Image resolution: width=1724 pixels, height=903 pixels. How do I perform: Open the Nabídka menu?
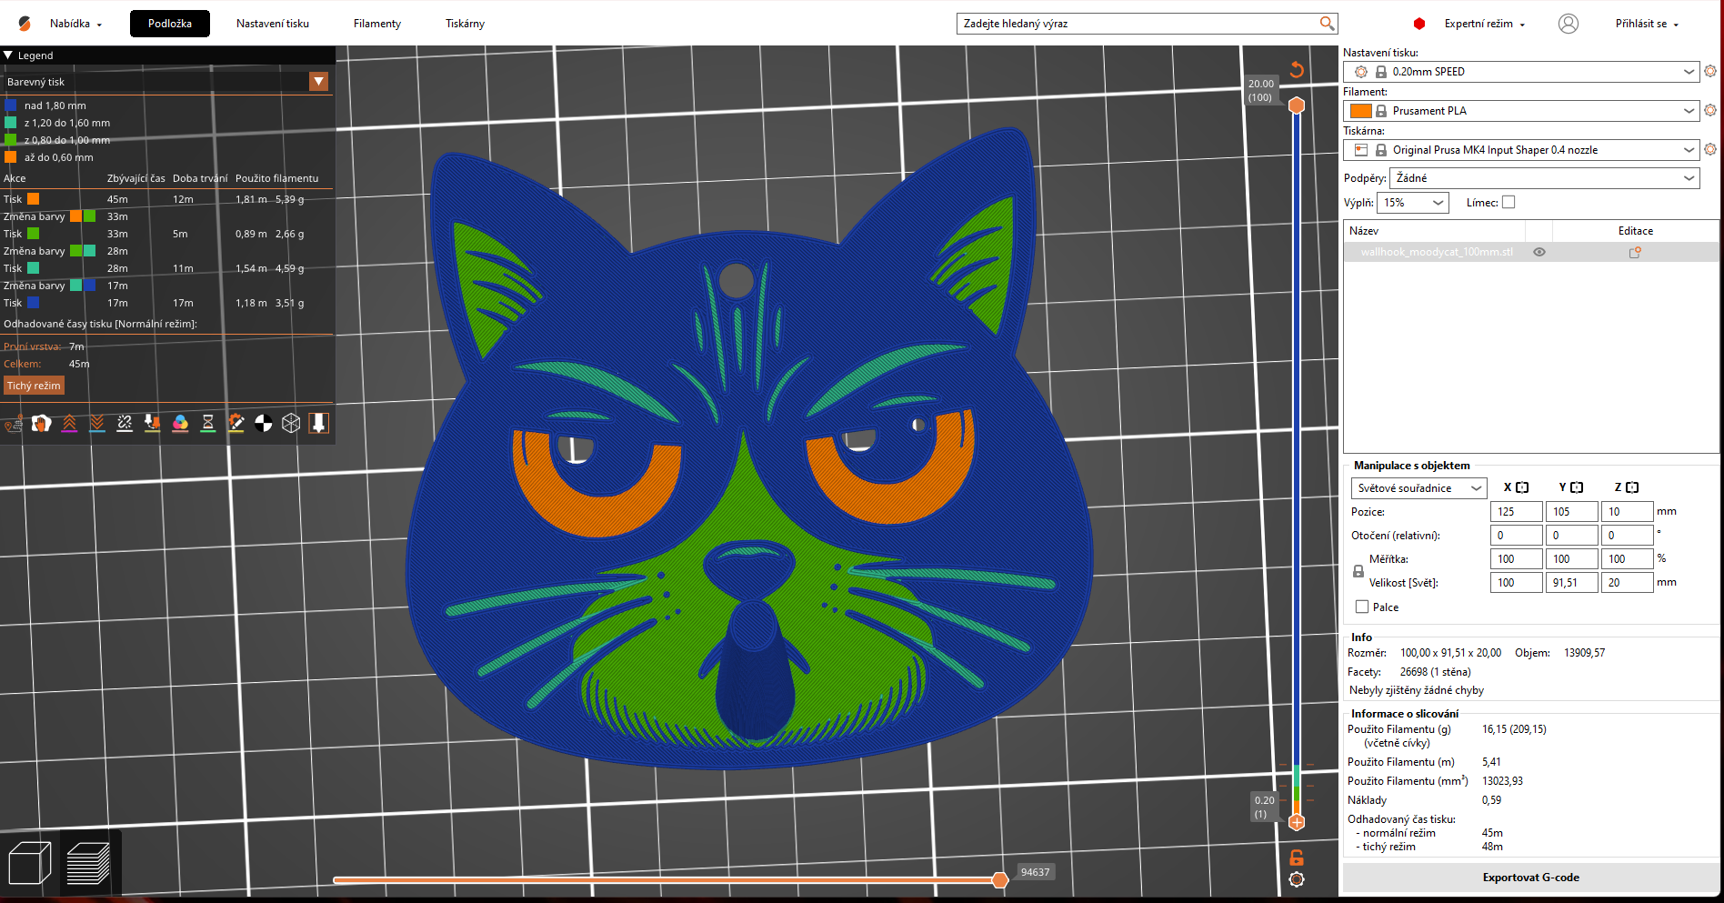75,24
